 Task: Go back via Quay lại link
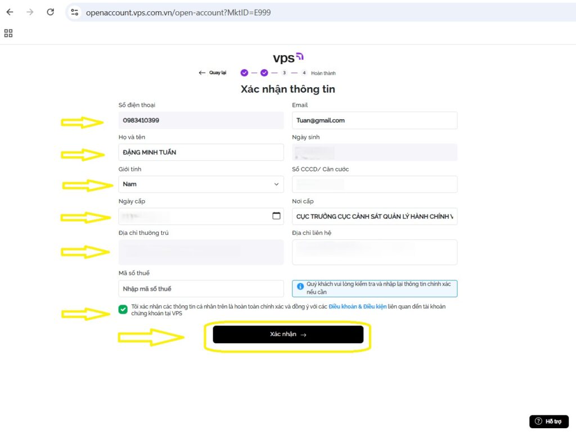click(213, 72)
